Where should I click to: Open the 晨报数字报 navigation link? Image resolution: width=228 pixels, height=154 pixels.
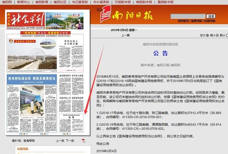pos(166,2)
